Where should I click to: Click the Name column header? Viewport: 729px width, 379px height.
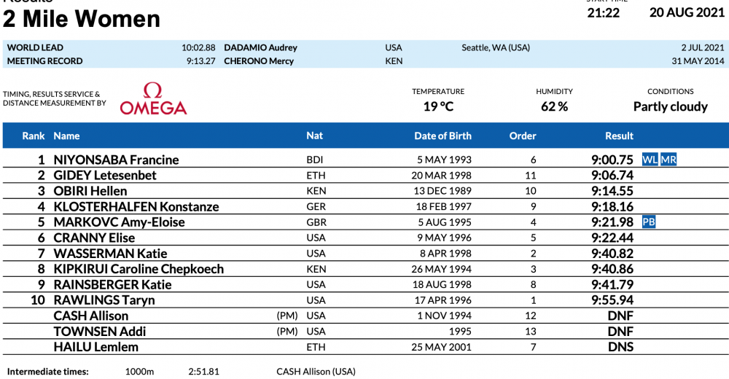[66, 136]
